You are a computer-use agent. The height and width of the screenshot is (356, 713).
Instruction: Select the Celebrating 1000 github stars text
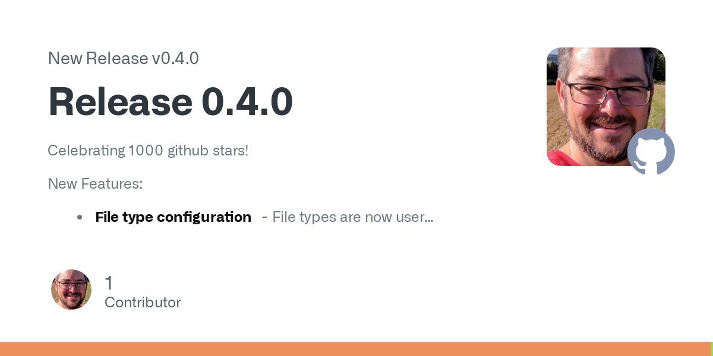click(148, 151)
